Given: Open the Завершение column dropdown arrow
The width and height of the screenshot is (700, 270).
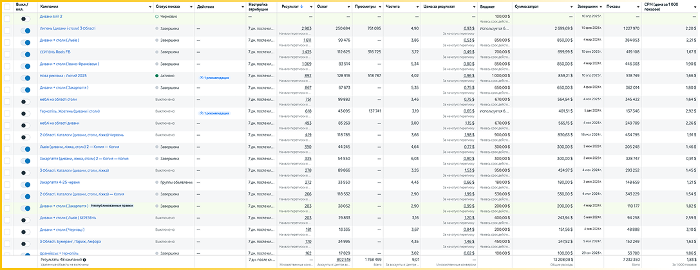Looking at the screenshot, I should 600,6.
